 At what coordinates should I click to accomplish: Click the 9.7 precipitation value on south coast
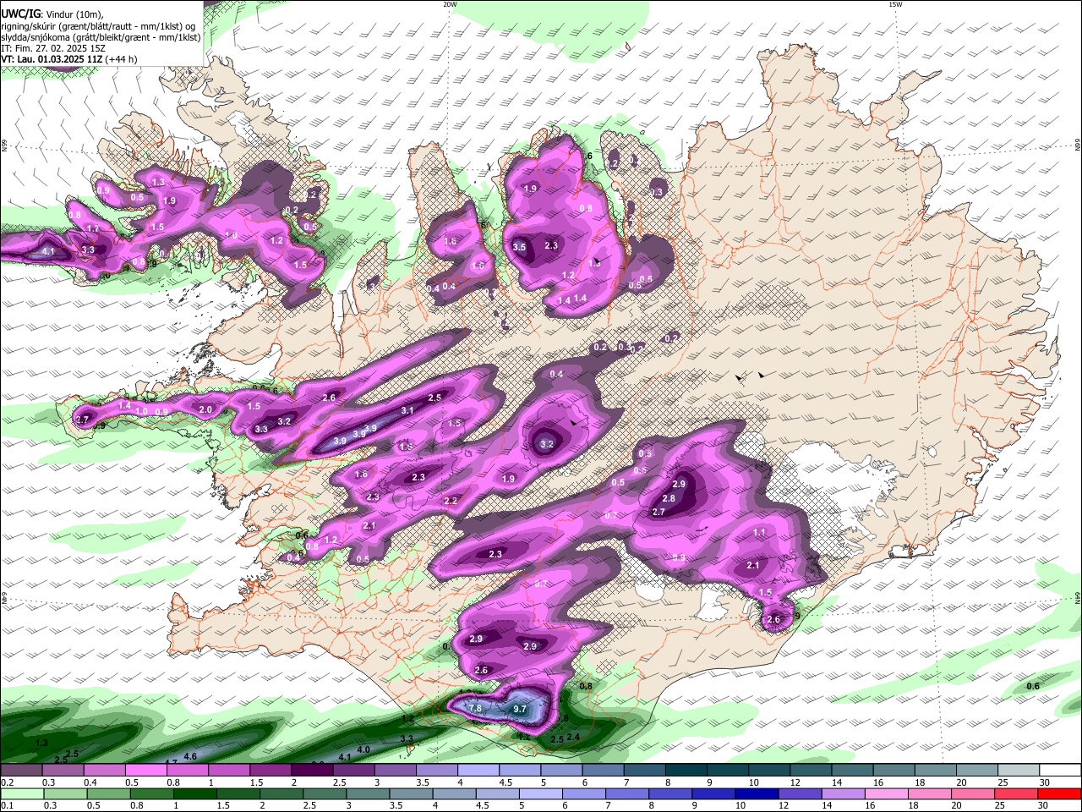tap(520, 709)
